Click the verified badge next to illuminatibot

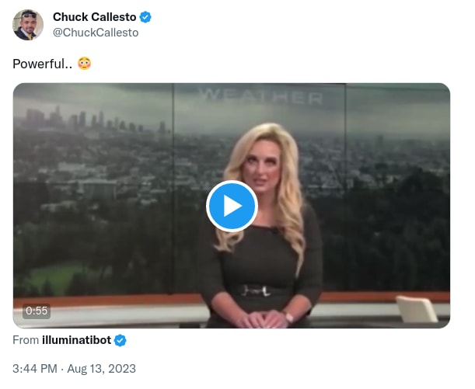(120, 340)
